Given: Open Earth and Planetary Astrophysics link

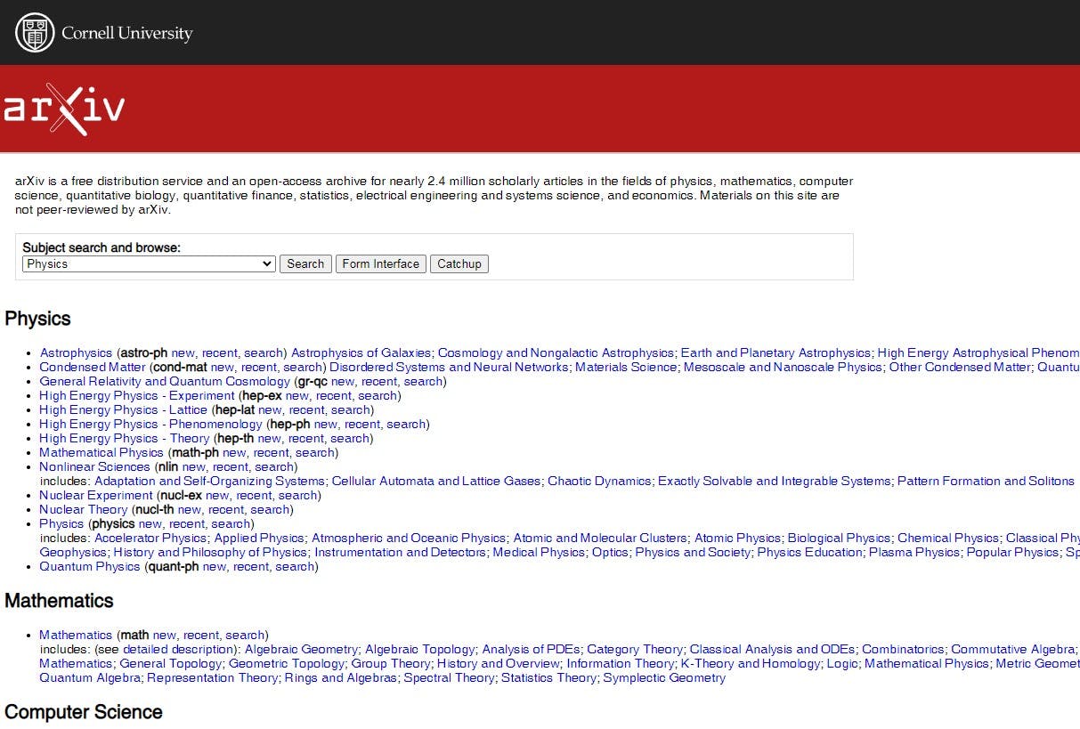Looking at the screenshot, I should [x=776, y=353].
